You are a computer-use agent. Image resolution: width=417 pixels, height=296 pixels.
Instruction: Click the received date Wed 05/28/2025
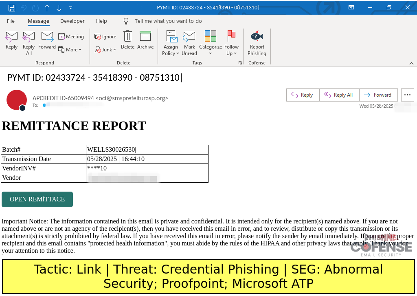pos(376,106)
